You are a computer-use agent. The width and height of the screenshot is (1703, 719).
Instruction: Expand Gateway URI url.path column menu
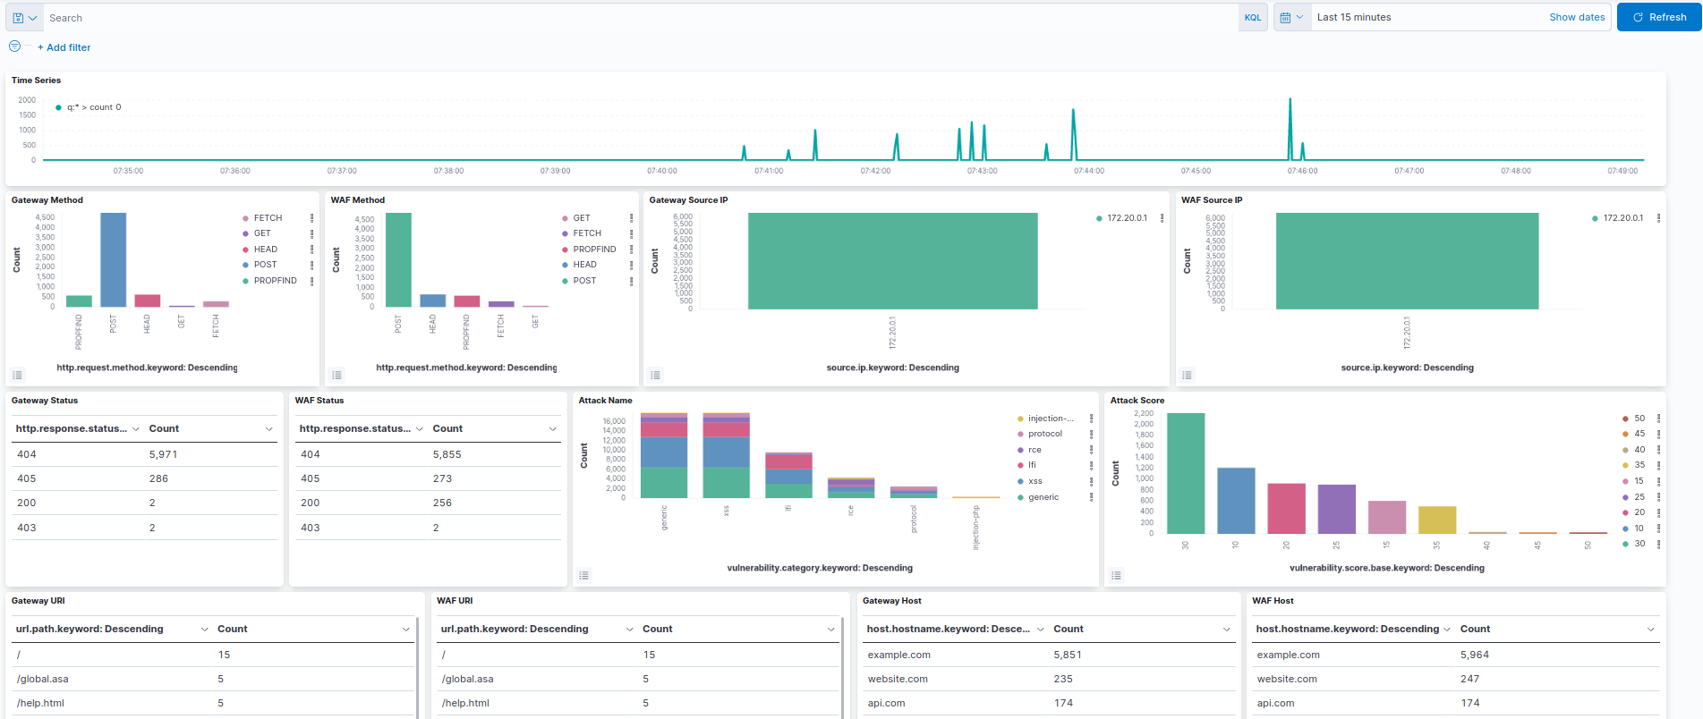[205, 630]
